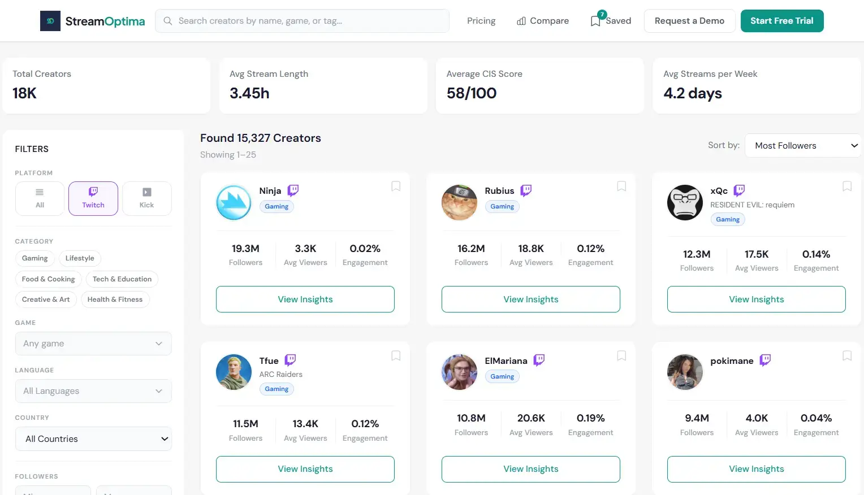
Task: Toggle the Health & Fitness category filter
Action: 115,299
